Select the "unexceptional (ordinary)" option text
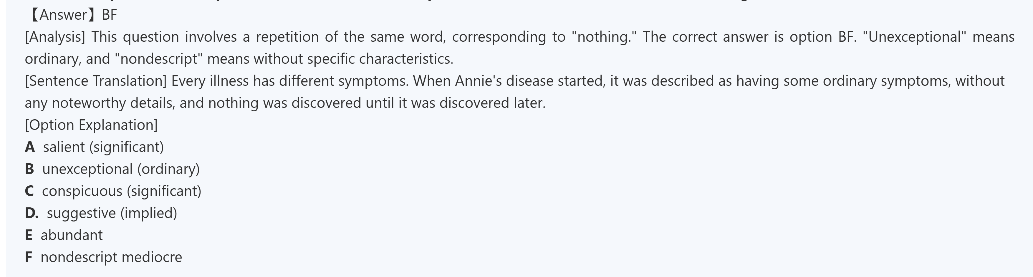Viewport: 1033px width, 277px height. click(x=121, y=169)
